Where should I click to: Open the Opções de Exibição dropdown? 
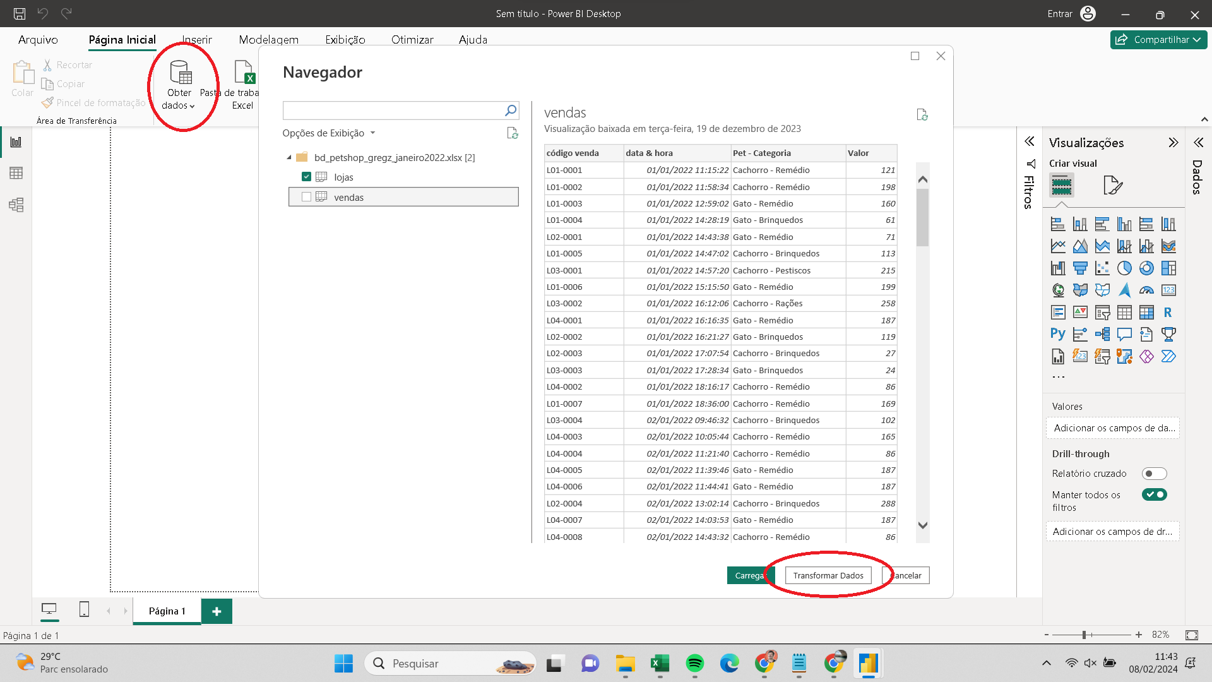pyautogui.click(x=328, y=133)
